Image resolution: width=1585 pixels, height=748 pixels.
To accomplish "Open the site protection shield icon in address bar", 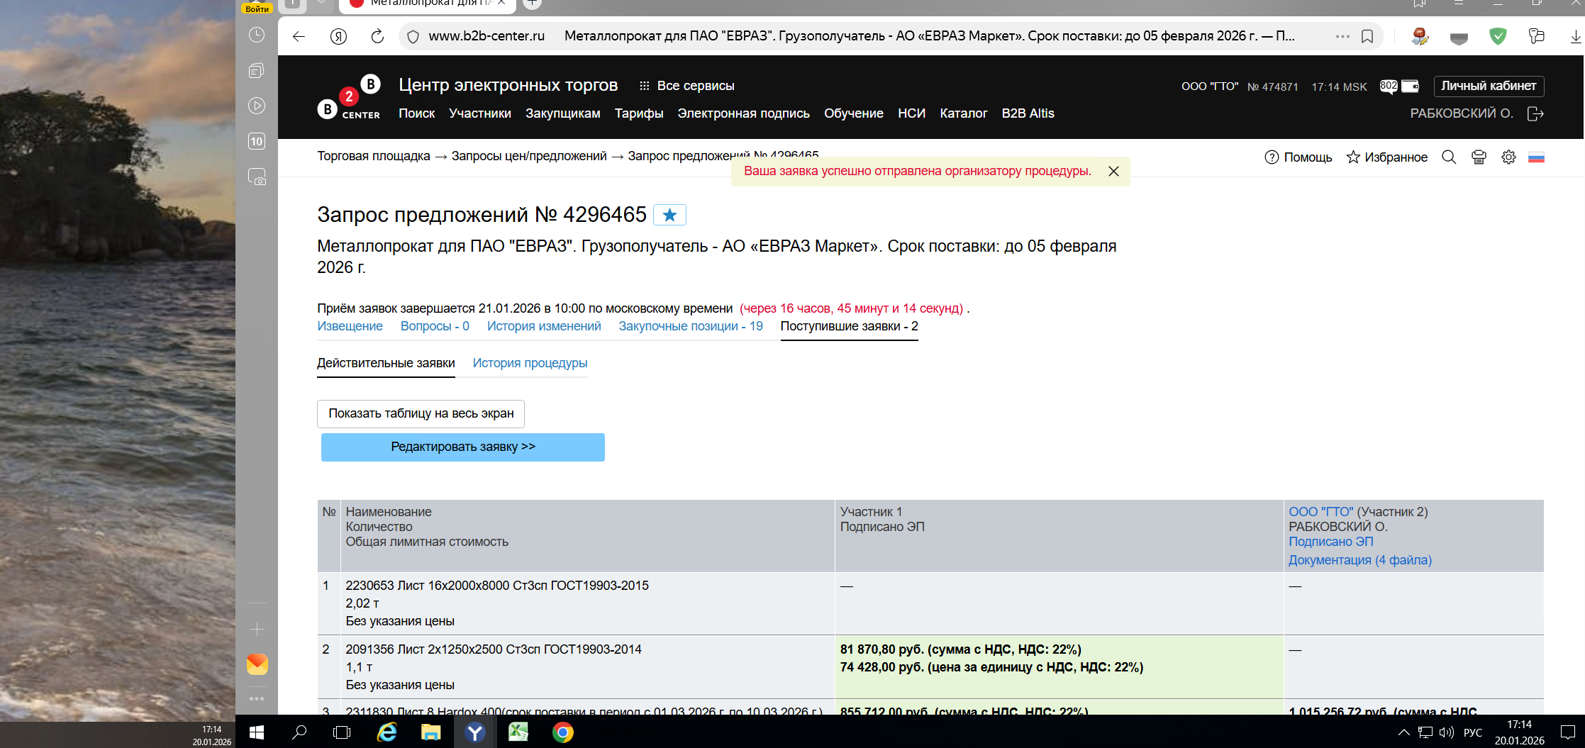I will 413,36.
